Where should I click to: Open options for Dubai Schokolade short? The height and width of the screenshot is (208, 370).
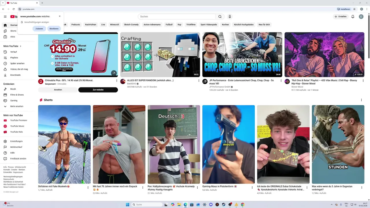(x=307, y=187)
